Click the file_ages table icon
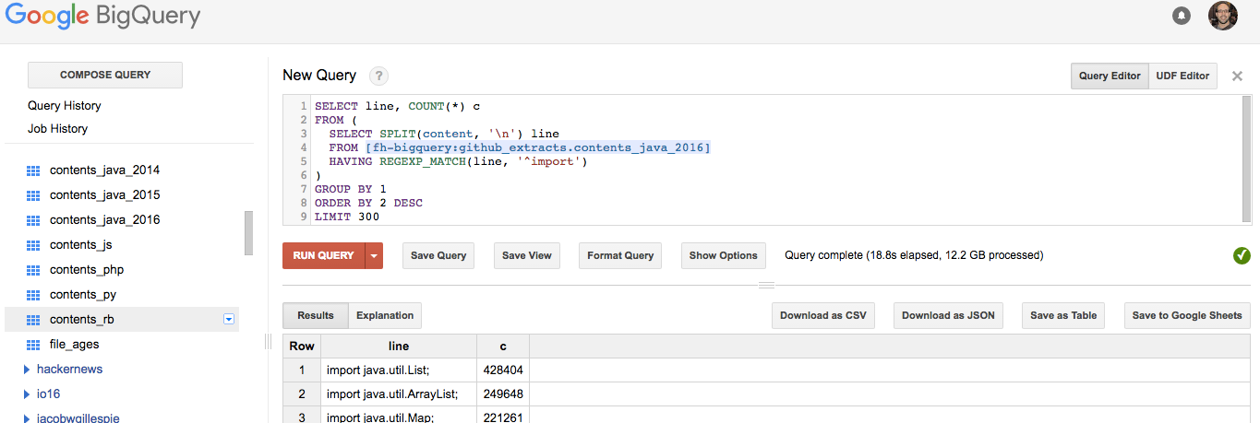The image size is (1260, 423). point(34,345)
